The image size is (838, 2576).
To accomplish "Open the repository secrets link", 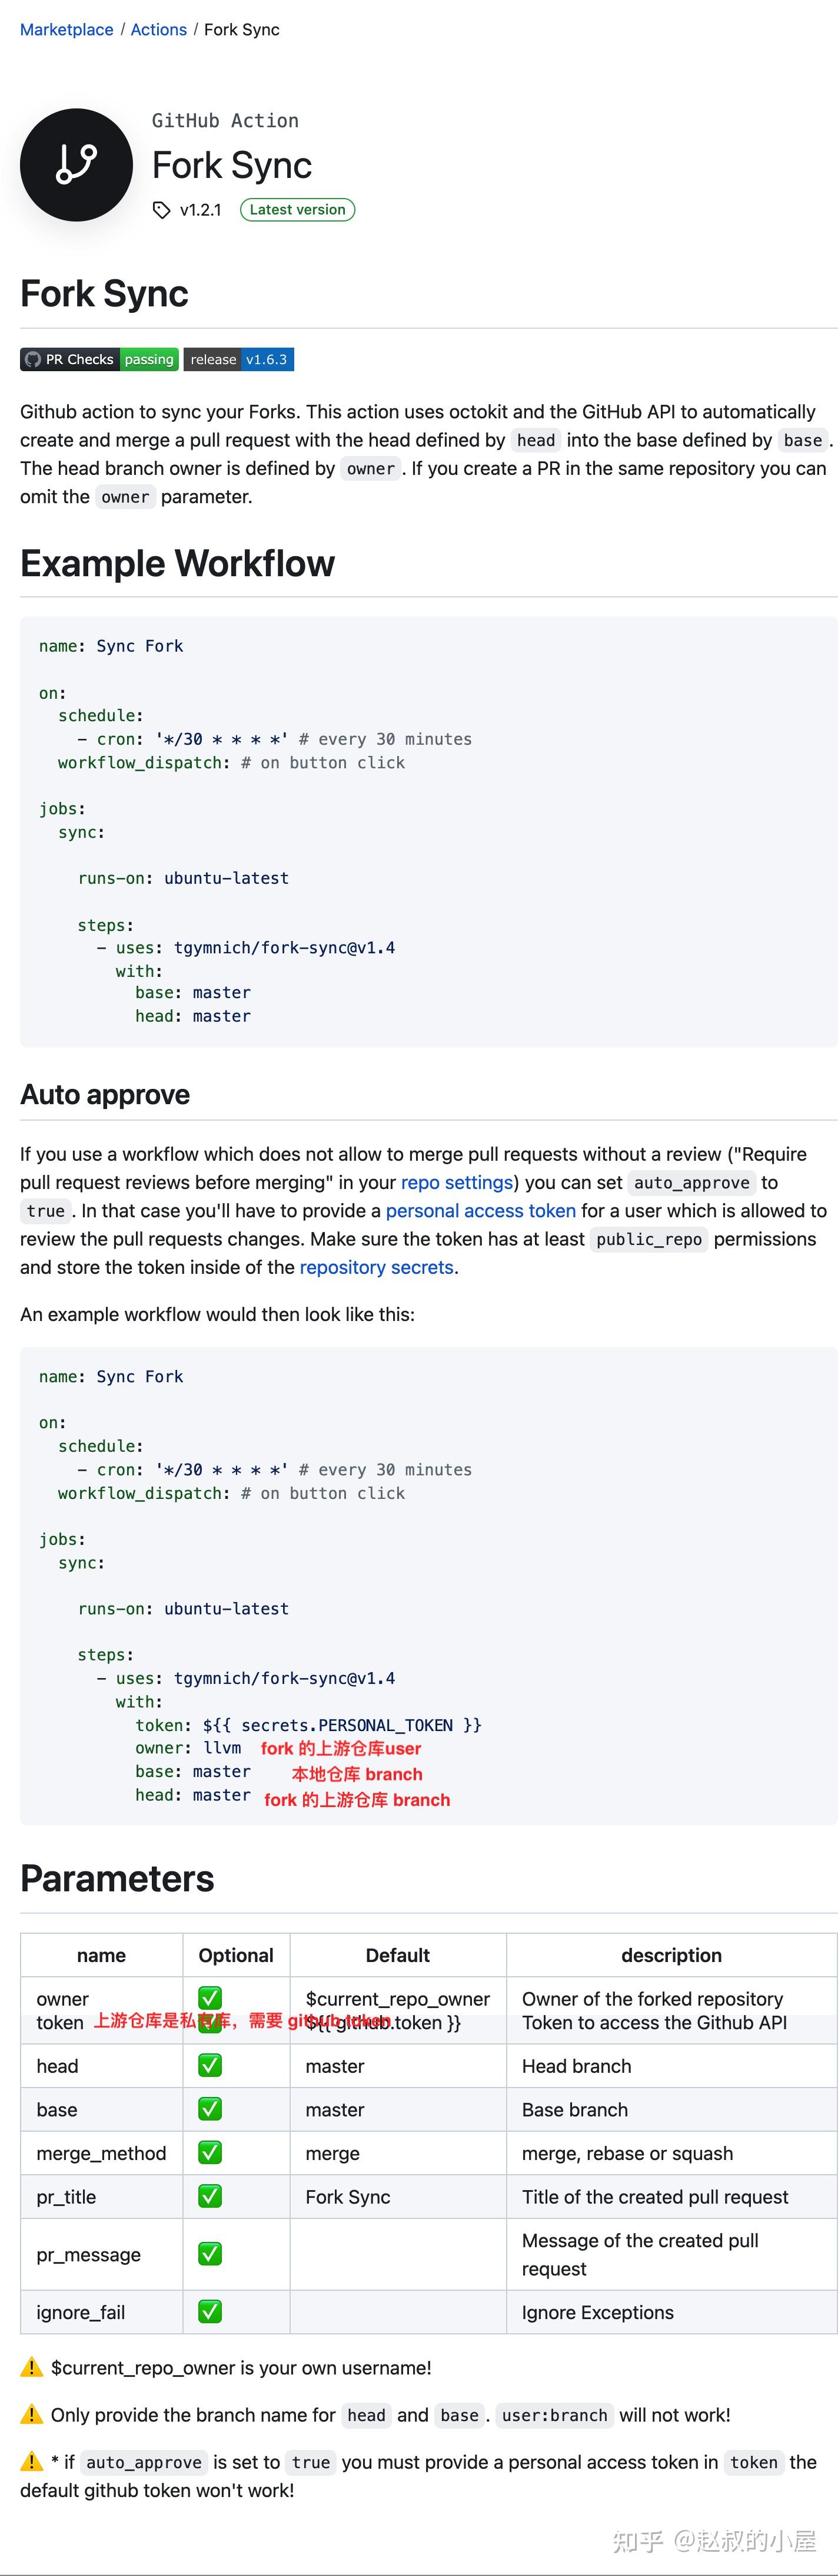I will pyautogui.click(x=377, y=1267).
